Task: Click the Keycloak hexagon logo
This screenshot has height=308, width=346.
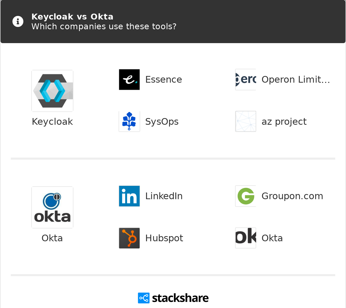Action: pyautogui.click(x=52, y=91)
